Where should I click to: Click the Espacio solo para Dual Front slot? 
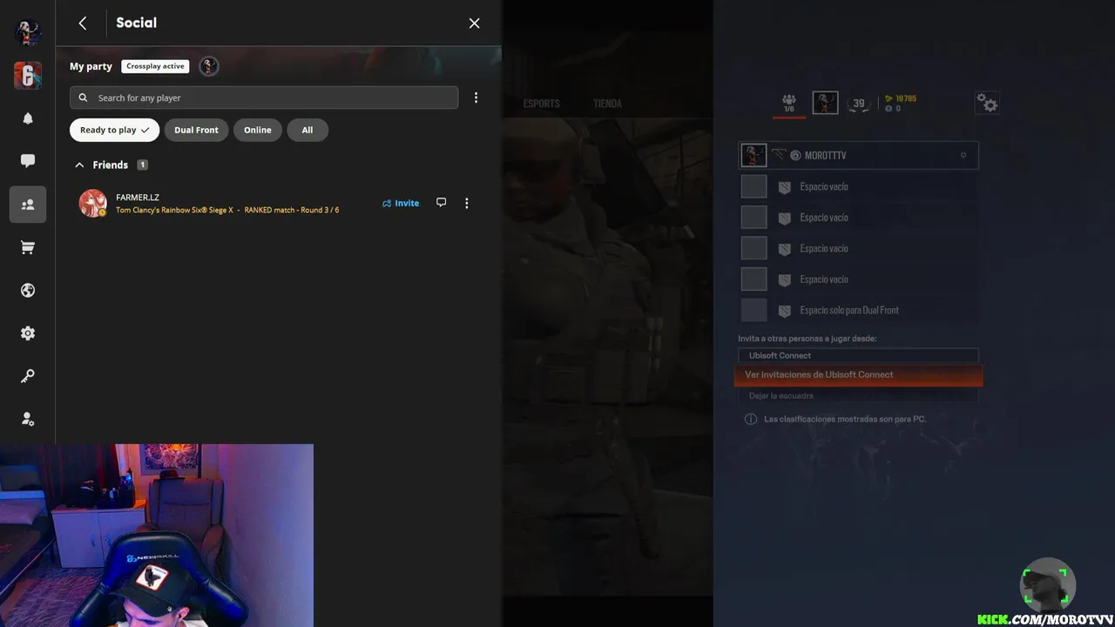pyautogui.click(x=859, y=310)
